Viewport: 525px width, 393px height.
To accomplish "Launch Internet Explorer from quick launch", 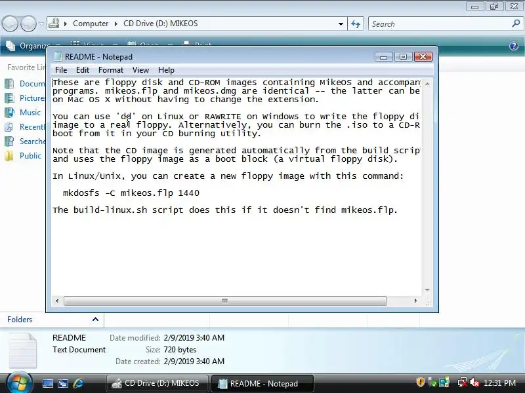I will [x=78, y=383].
